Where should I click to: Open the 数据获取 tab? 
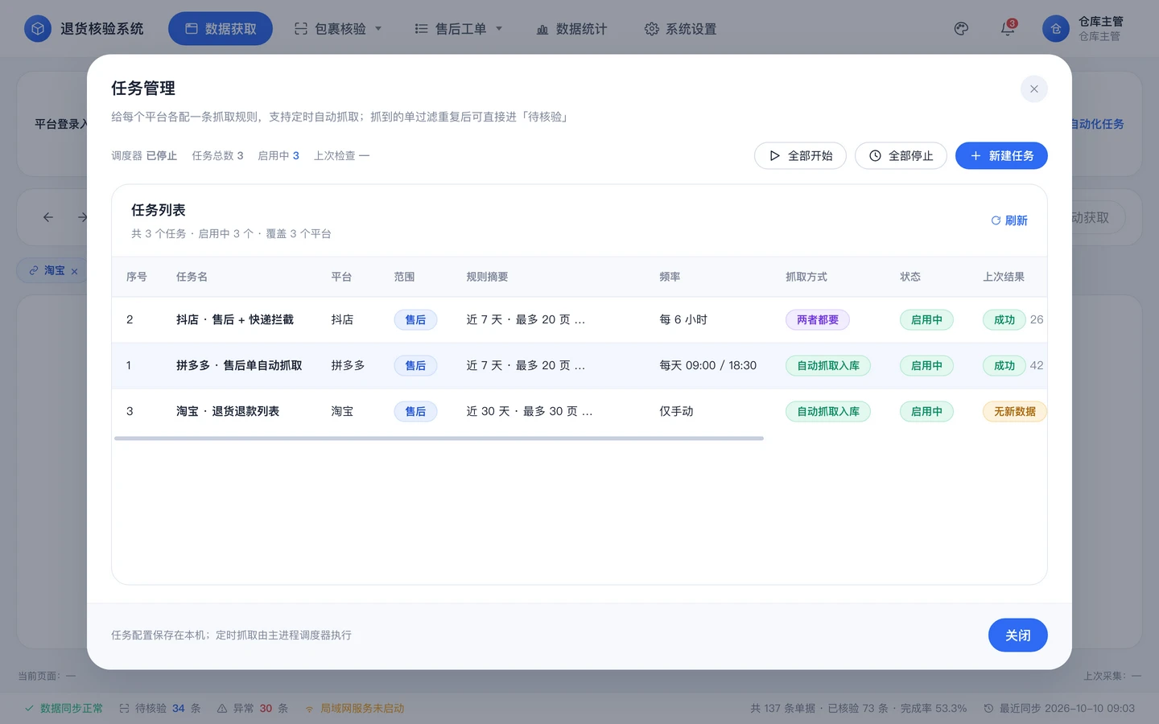[x=221, y=29]
